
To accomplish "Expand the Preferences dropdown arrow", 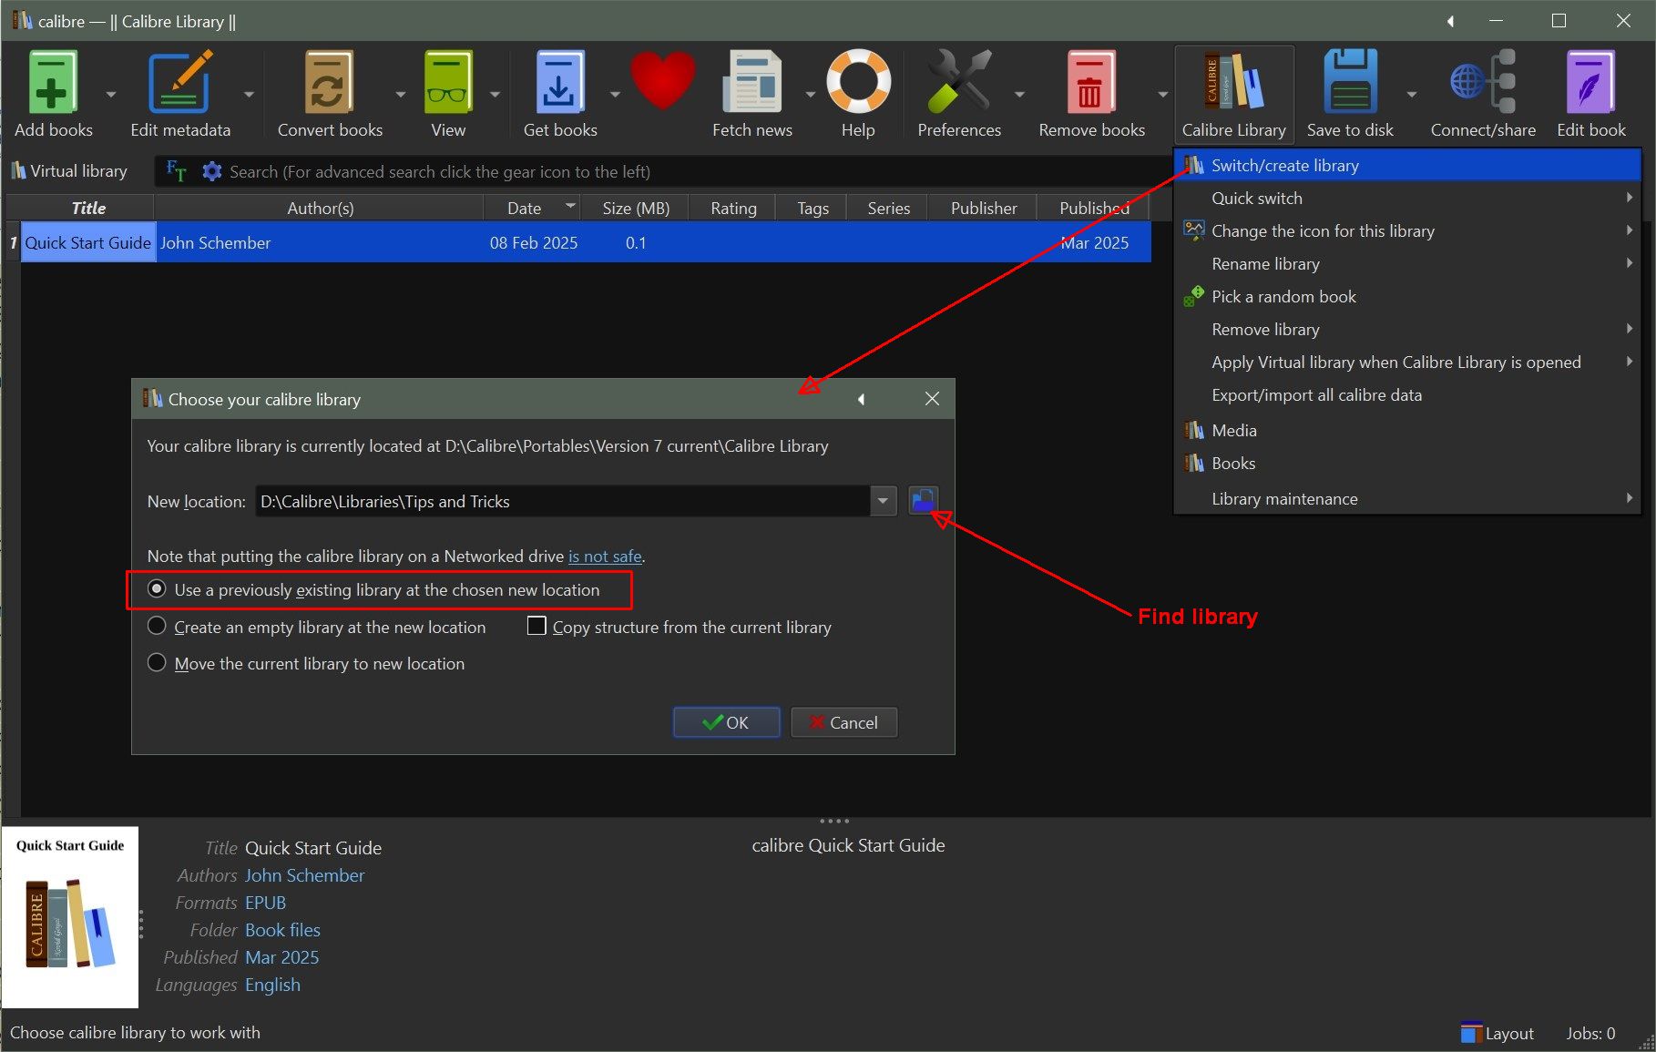I will [1019, 94].
